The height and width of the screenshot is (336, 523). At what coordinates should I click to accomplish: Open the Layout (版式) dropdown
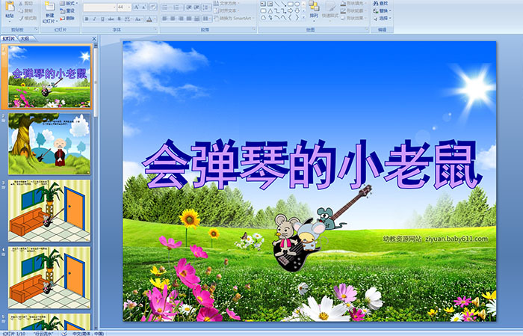point(69,3)
